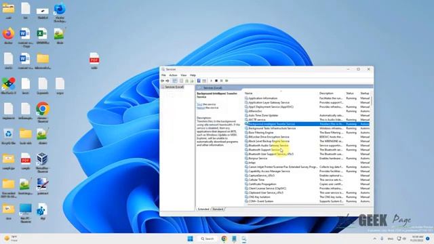
Task: Click the taskbar Search box
Action: pos(208,239)
